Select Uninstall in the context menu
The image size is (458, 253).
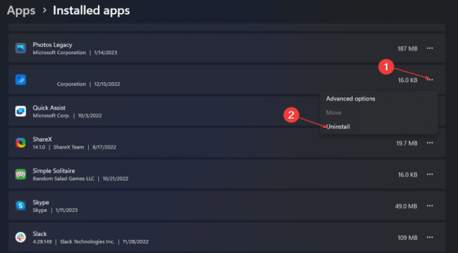pos(338,127)
